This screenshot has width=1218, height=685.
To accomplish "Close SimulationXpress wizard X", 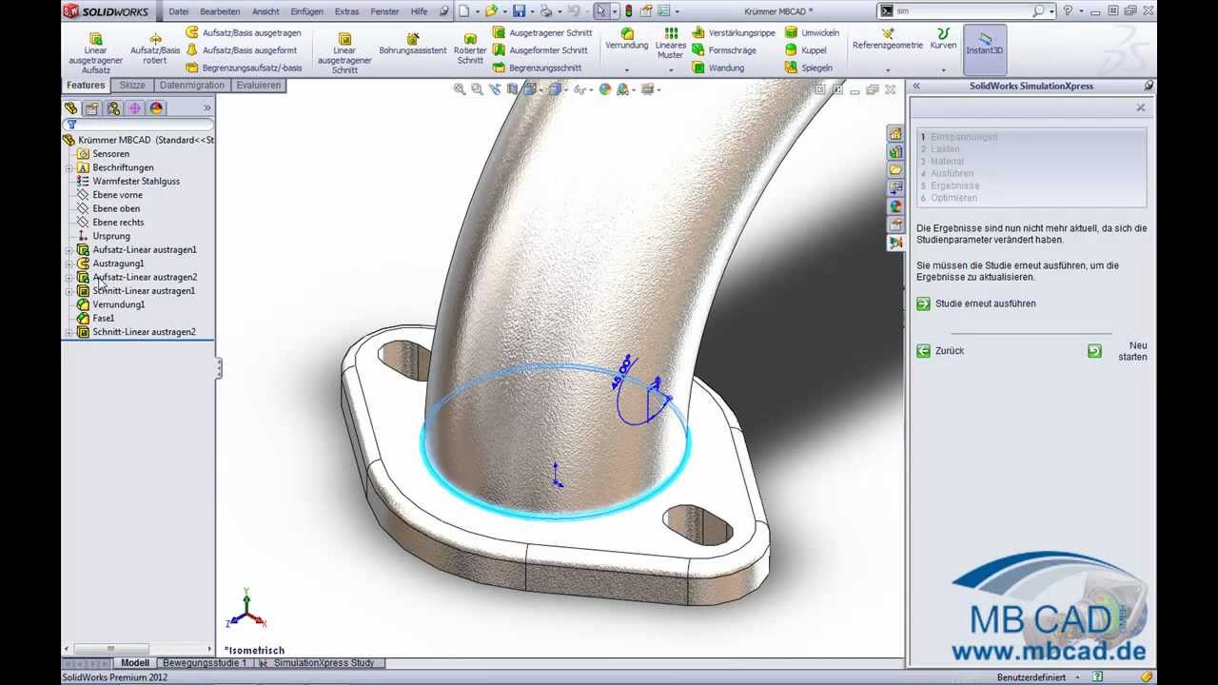I will 1140,108.
